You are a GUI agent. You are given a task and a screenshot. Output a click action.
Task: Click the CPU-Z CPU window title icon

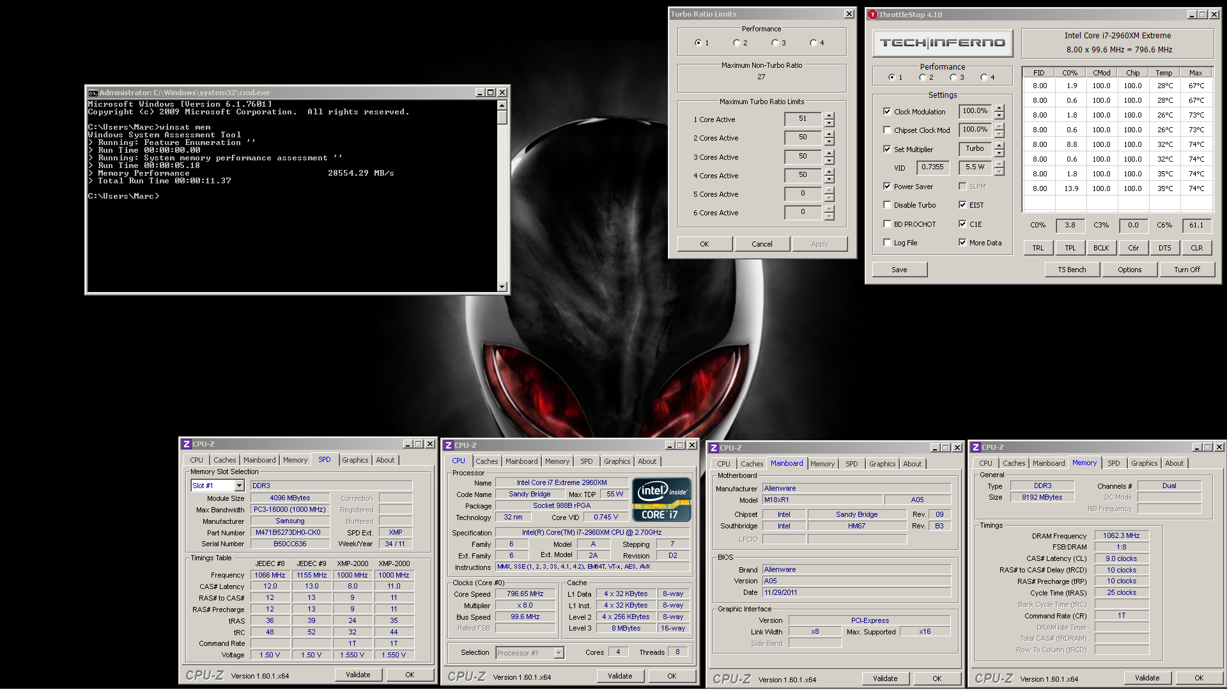pyautogui.click(x=448, y=445)
